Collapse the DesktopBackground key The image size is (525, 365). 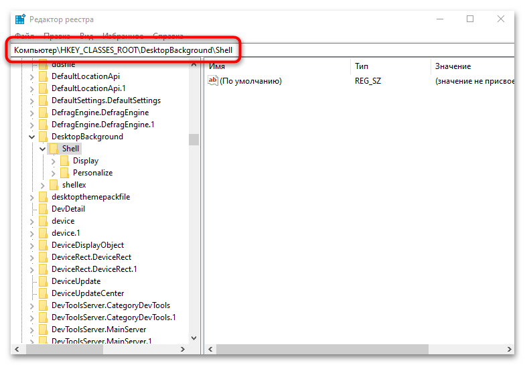(32, 137)
